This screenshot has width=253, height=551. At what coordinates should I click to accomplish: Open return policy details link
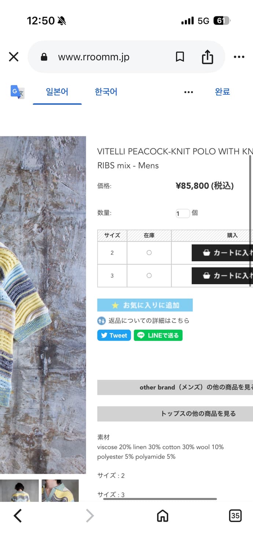pos(143,321)
